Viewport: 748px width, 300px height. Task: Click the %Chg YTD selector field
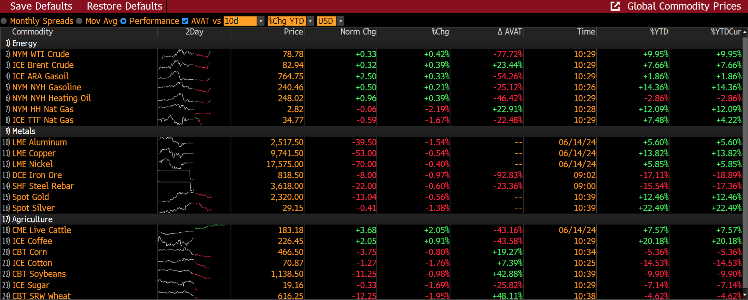[x=287, y=21]
